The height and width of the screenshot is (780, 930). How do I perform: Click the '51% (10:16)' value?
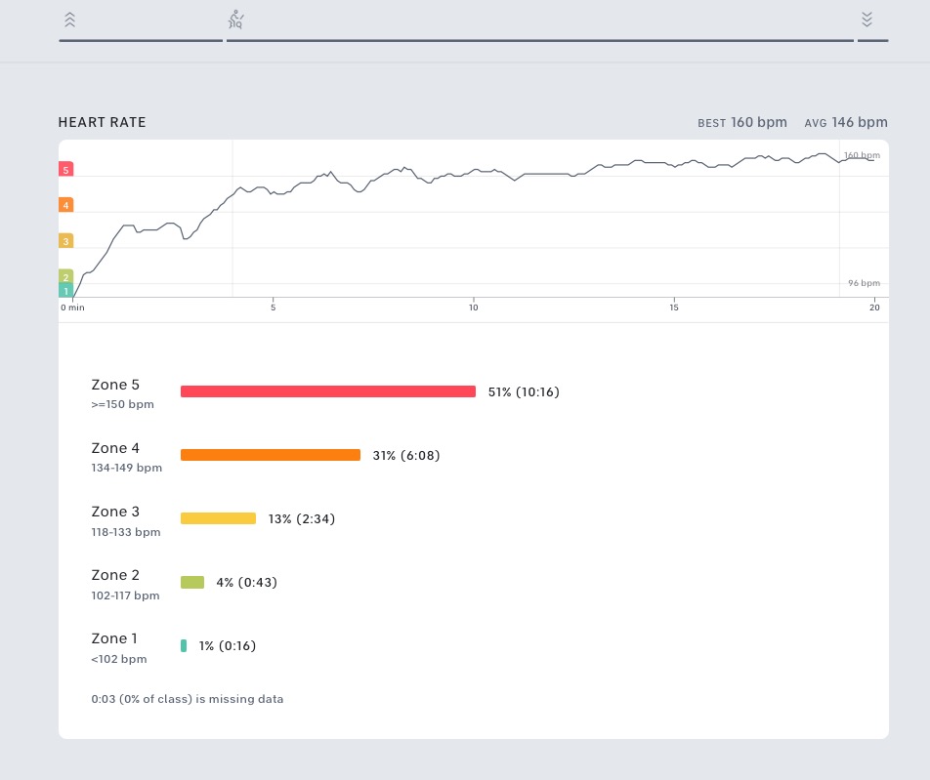point(524,391)
